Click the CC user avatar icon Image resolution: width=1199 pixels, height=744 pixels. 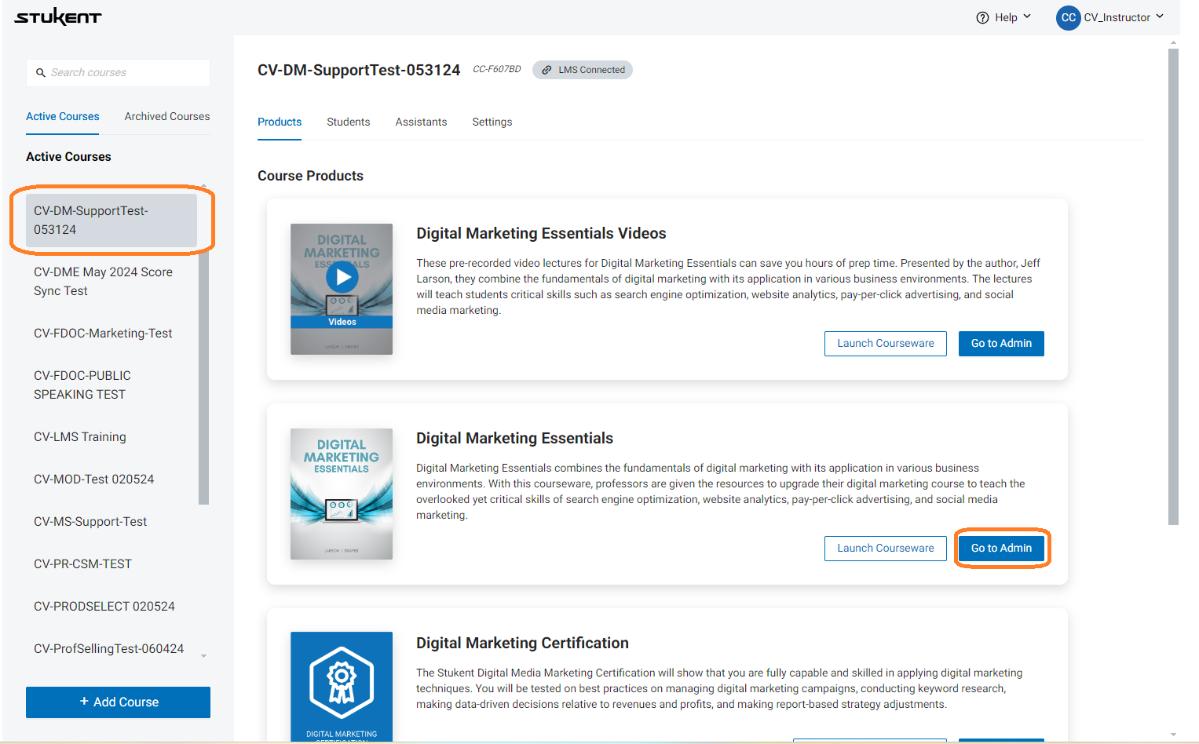(x=1068, y=17)
